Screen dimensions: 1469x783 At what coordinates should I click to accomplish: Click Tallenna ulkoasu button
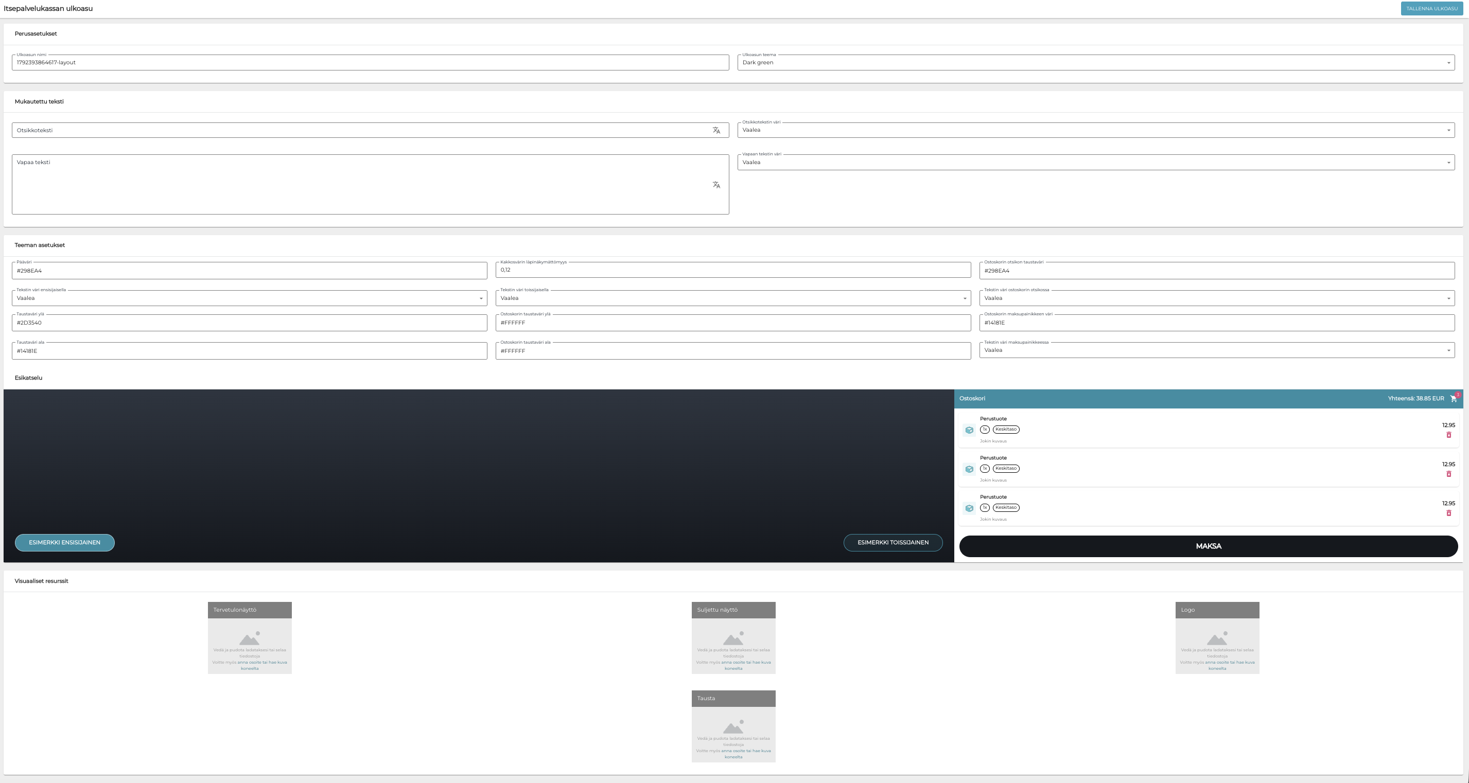pyautogui.click(x=1431, y=9)
